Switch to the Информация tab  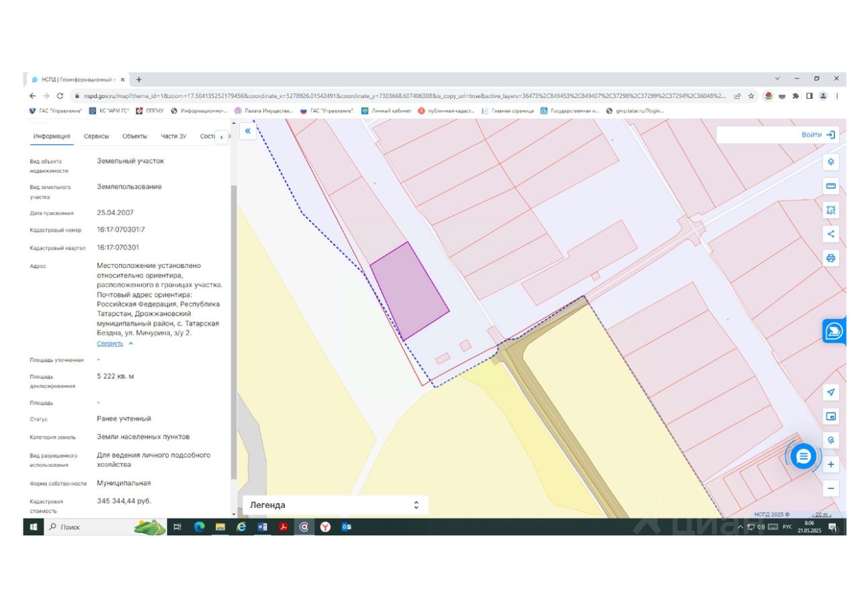(x=52, y=136)
